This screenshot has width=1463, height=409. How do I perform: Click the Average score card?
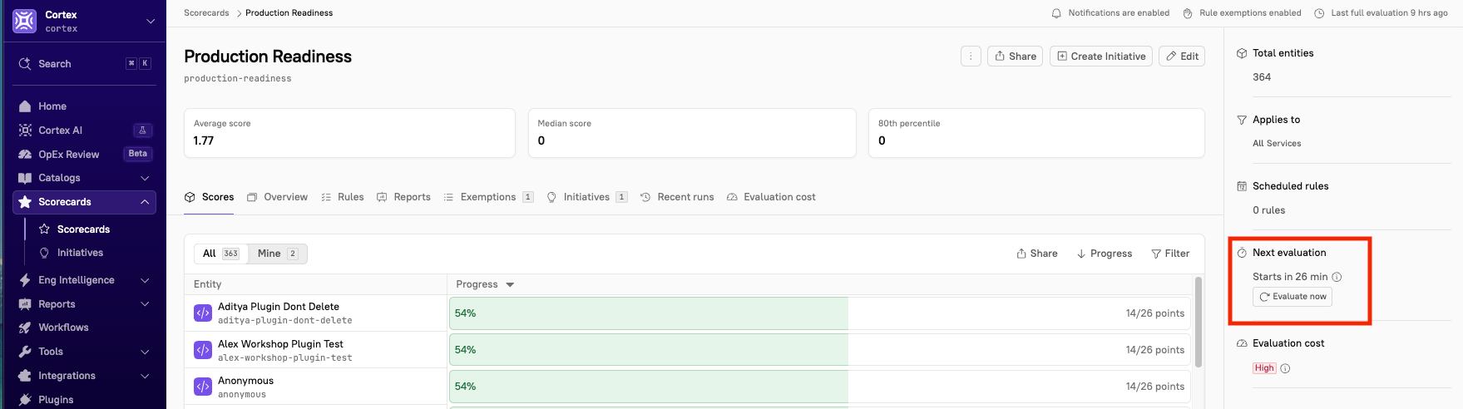point(349,133)
